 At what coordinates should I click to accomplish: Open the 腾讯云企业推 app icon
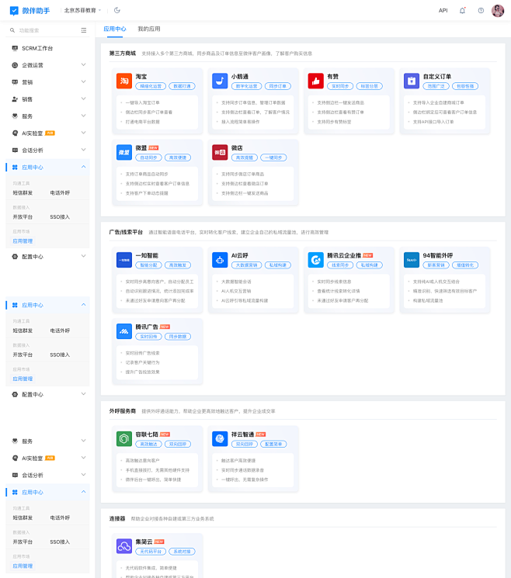tap(316, 260)
